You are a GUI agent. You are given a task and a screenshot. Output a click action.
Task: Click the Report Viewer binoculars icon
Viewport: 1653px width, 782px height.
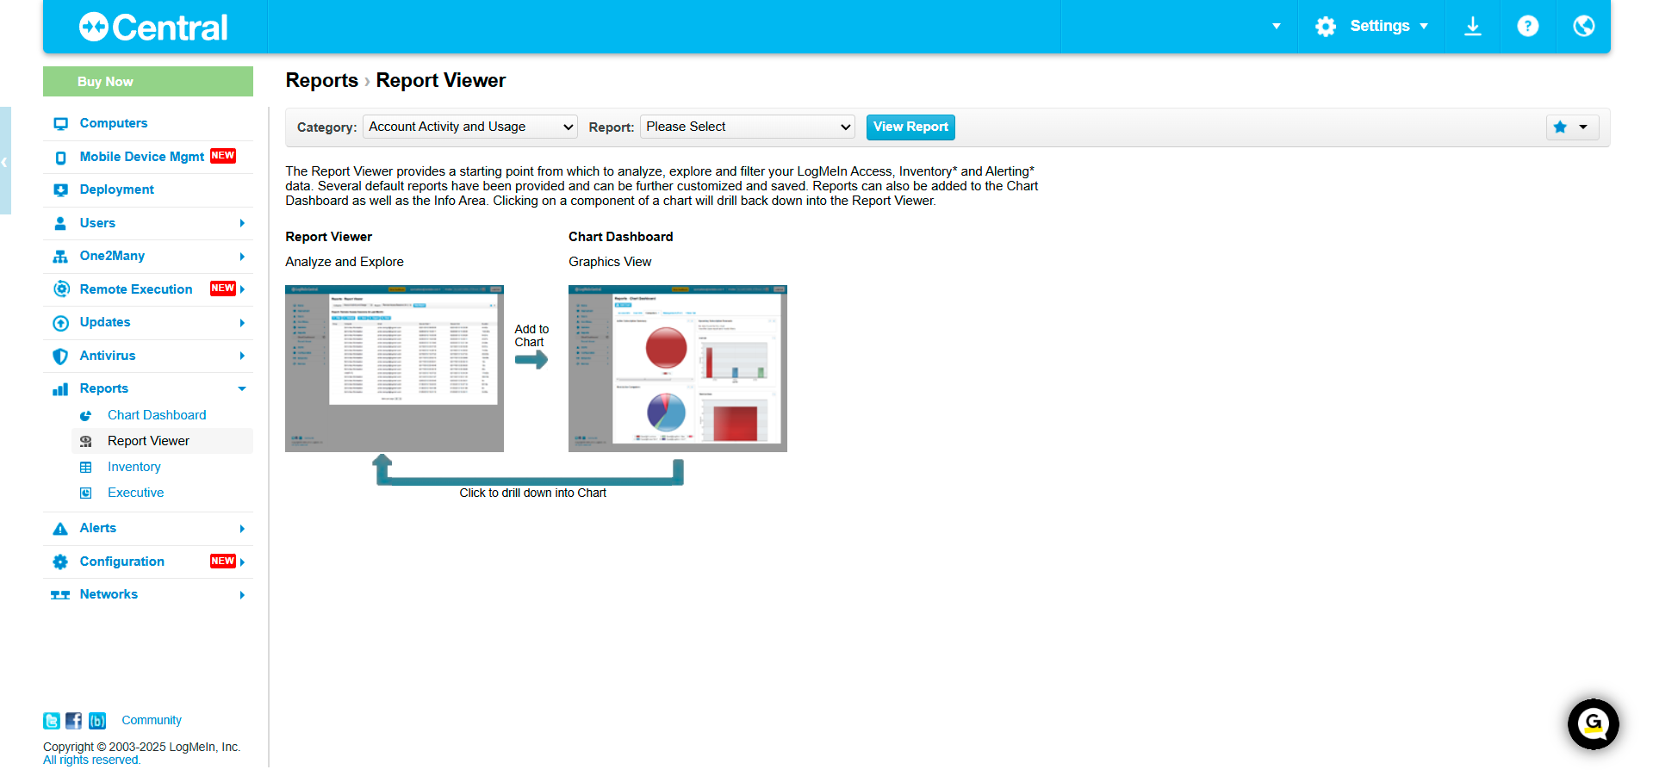tap(85, 442)
